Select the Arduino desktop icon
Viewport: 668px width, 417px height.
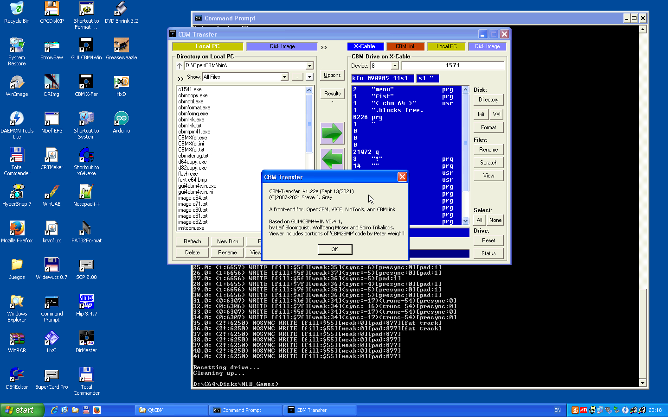(x=121, y=122)
